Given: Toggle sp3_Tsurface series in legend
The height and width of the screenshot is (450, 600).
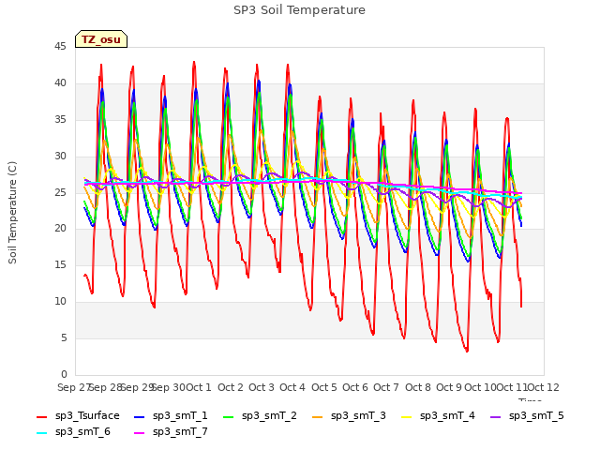Looking at the screenshot, I should tap(78, 416).
